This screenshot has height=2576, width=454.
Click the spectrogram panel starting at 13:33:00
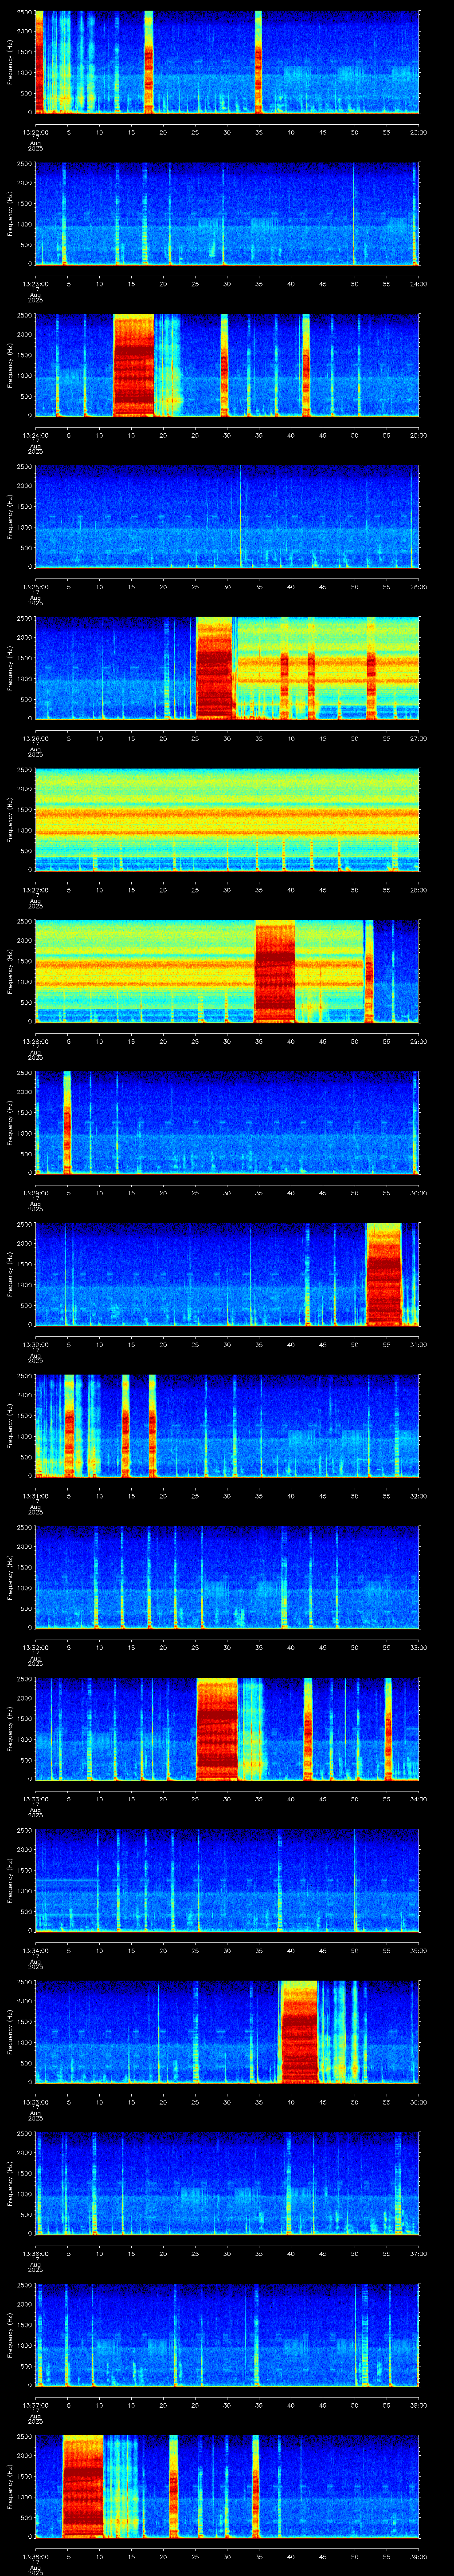(227, 1729)
